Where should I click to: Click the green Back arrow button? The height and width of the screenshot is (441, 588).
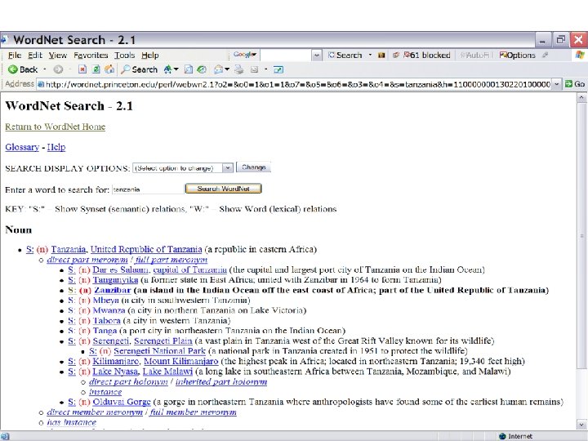click(x=23, y=69)
